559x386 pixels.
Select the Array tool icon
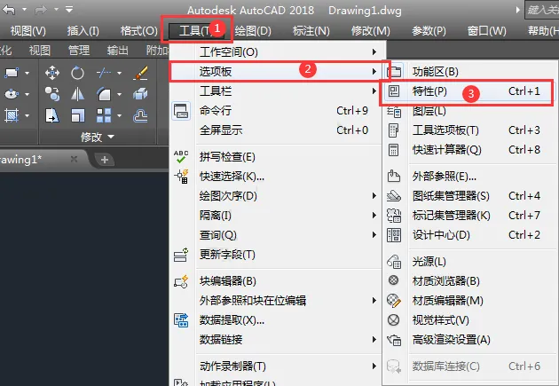click(104, 115)
